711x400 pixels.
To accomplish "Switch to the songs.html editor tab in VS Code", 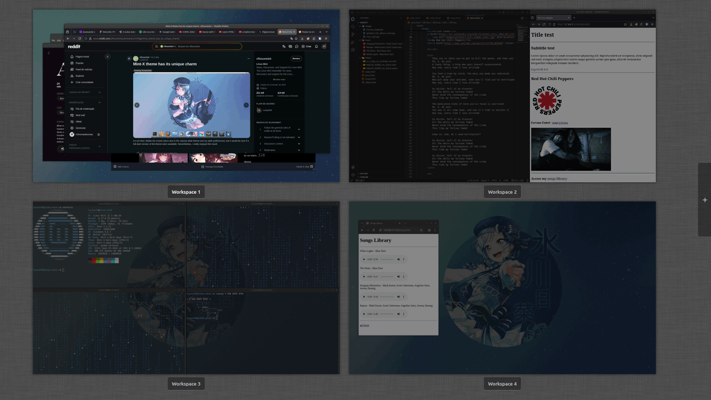I will tap(456, 18).
